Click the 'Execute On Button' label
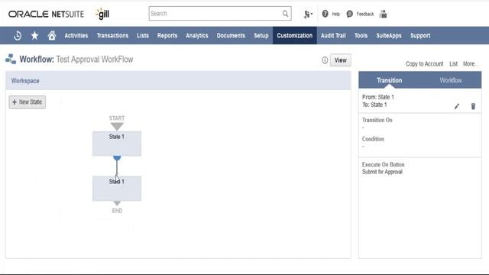The height and width of the screenshot is (275, 489). click(x=384, y=164)
